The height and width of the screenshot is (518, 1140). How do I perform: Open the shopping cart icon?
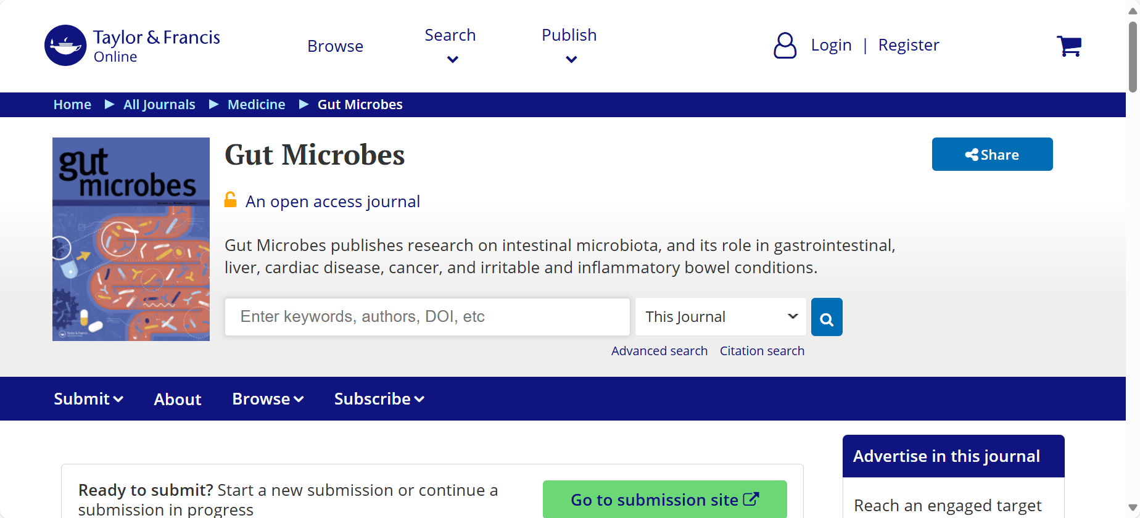point(1069,46)
